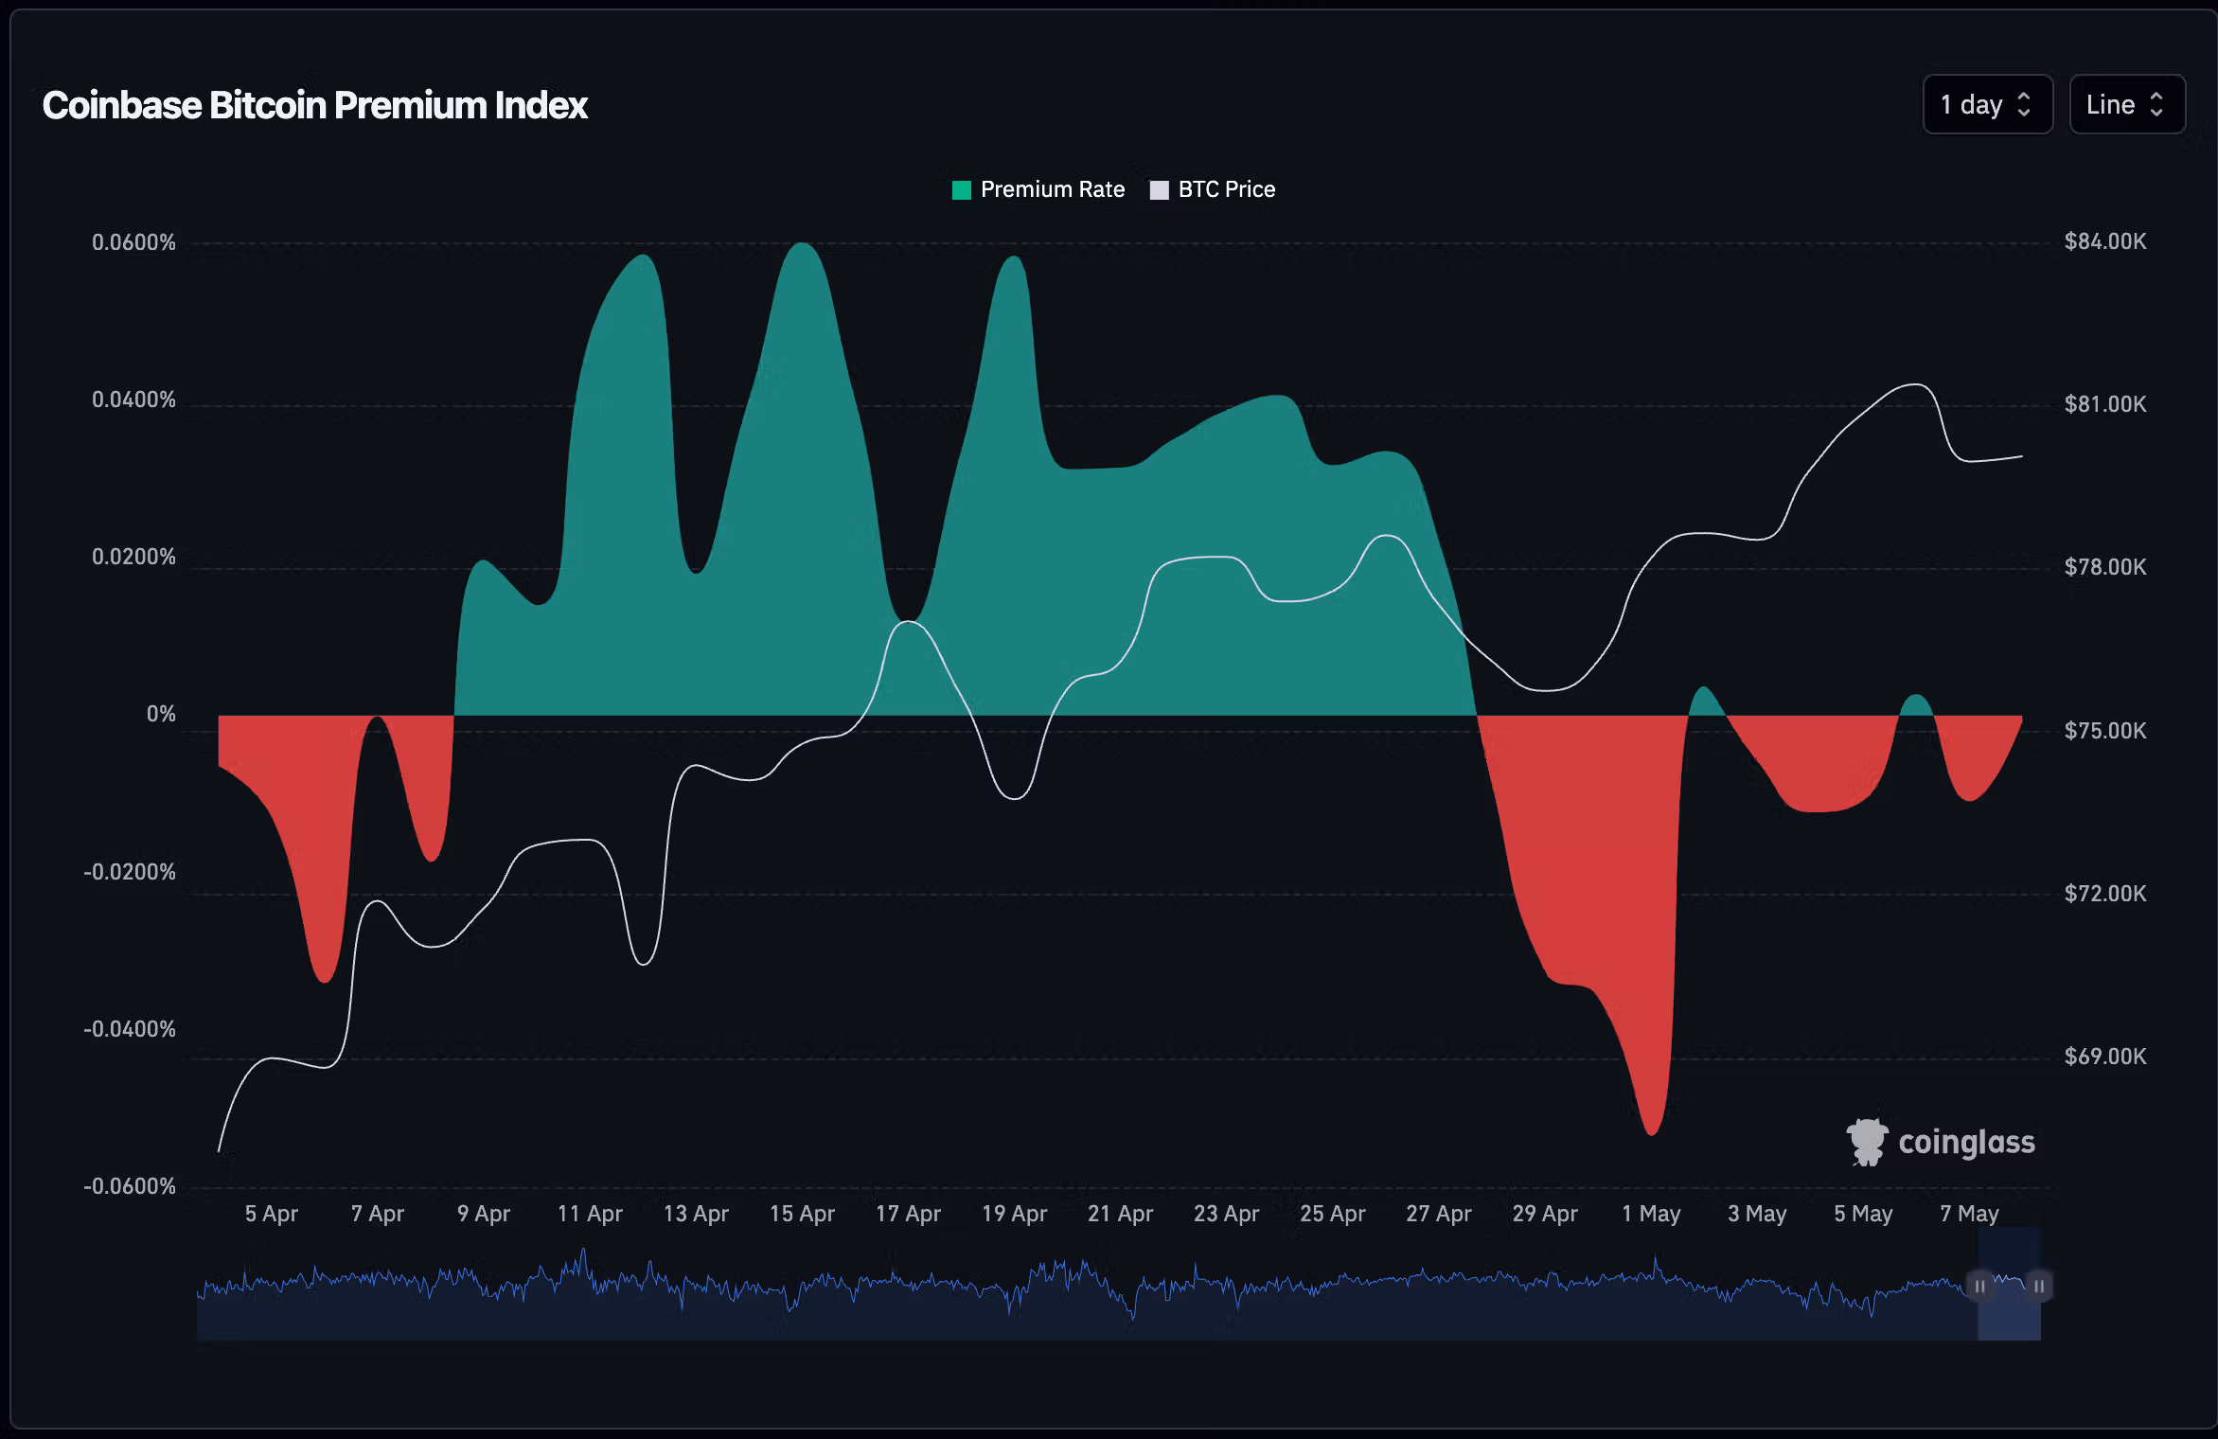Click the "13 Apr" date label
This screenshot has height=1439, width=2218.
pos(696,1214)
